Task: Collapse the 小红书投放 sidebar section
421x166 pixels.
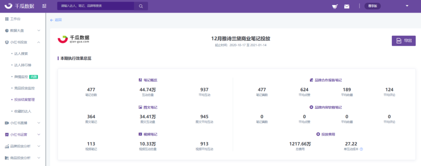Action: click(x=39, y=42)
